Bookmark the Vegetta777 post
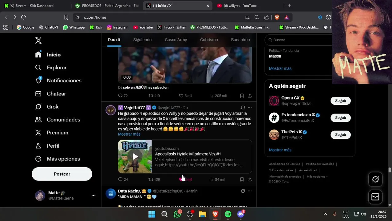392x221 pixels. [242, 179]
